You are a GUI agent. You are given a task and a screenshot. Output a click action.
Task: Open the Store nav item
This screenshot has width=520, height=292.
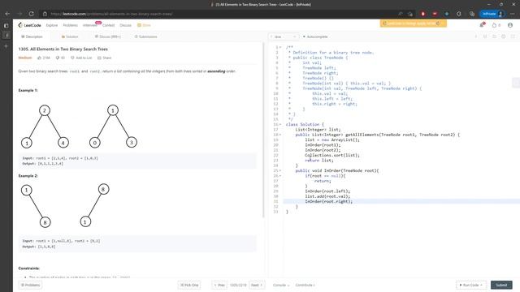pos(145,25)
